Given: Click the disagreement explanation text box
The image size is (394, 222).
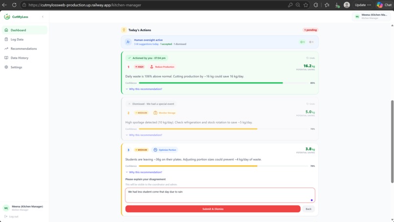Looking at the screenshot, I should click(220, 195).
